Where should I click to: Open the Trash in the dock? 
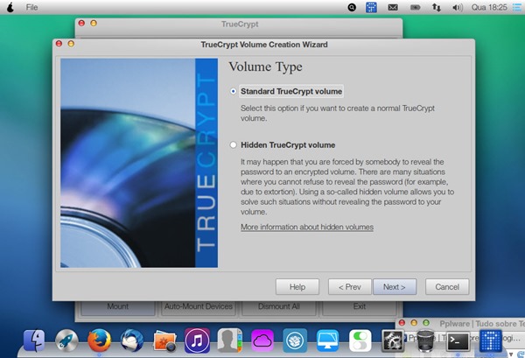coord(425,340)
